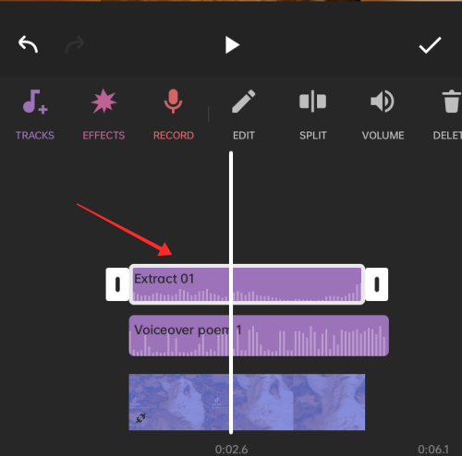This screenshot has height=456, width=462.
Task: Click the unlink icon on video clip
Action: [x=140, y=418]
